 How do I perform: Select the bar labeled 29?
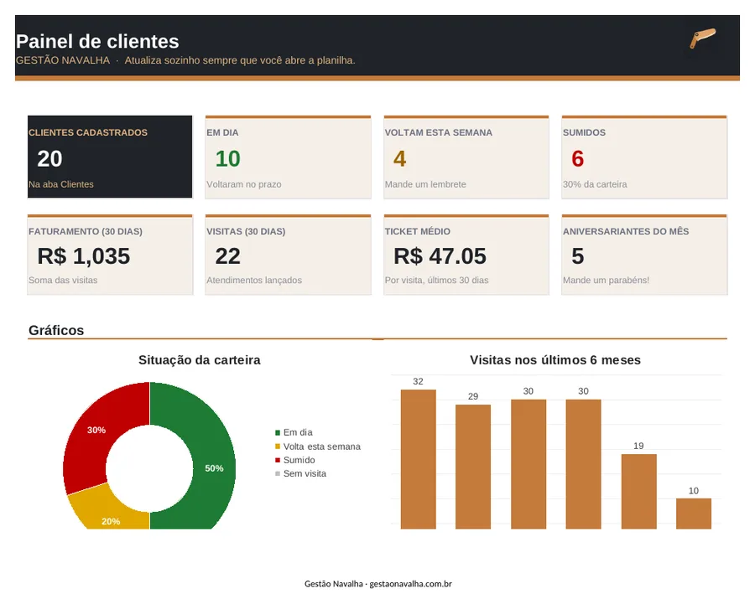473,467
